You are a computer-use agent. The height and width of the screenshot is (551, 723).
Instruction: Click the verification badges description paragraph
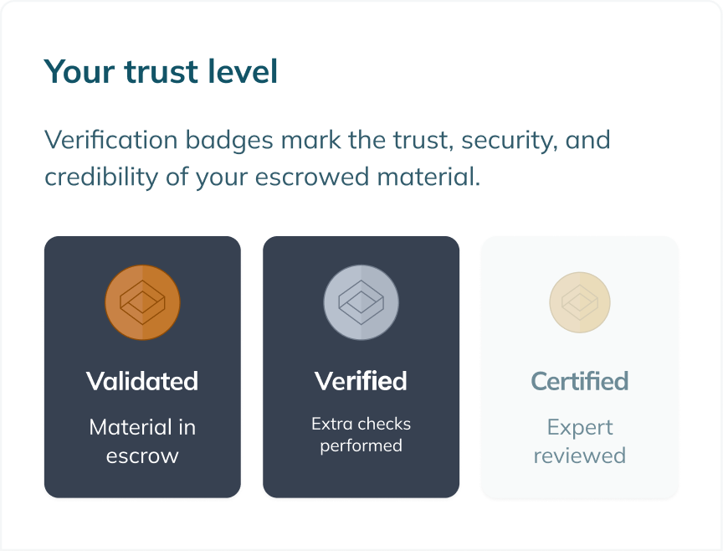328,158
